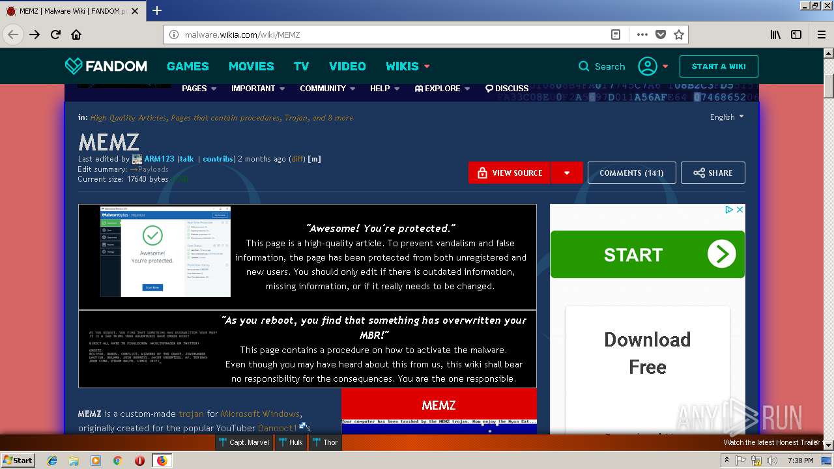Image resolution: width=834 pixels, height=469 pixels.
Task: Save page to Pocket
Action: [x=661, y=35]
